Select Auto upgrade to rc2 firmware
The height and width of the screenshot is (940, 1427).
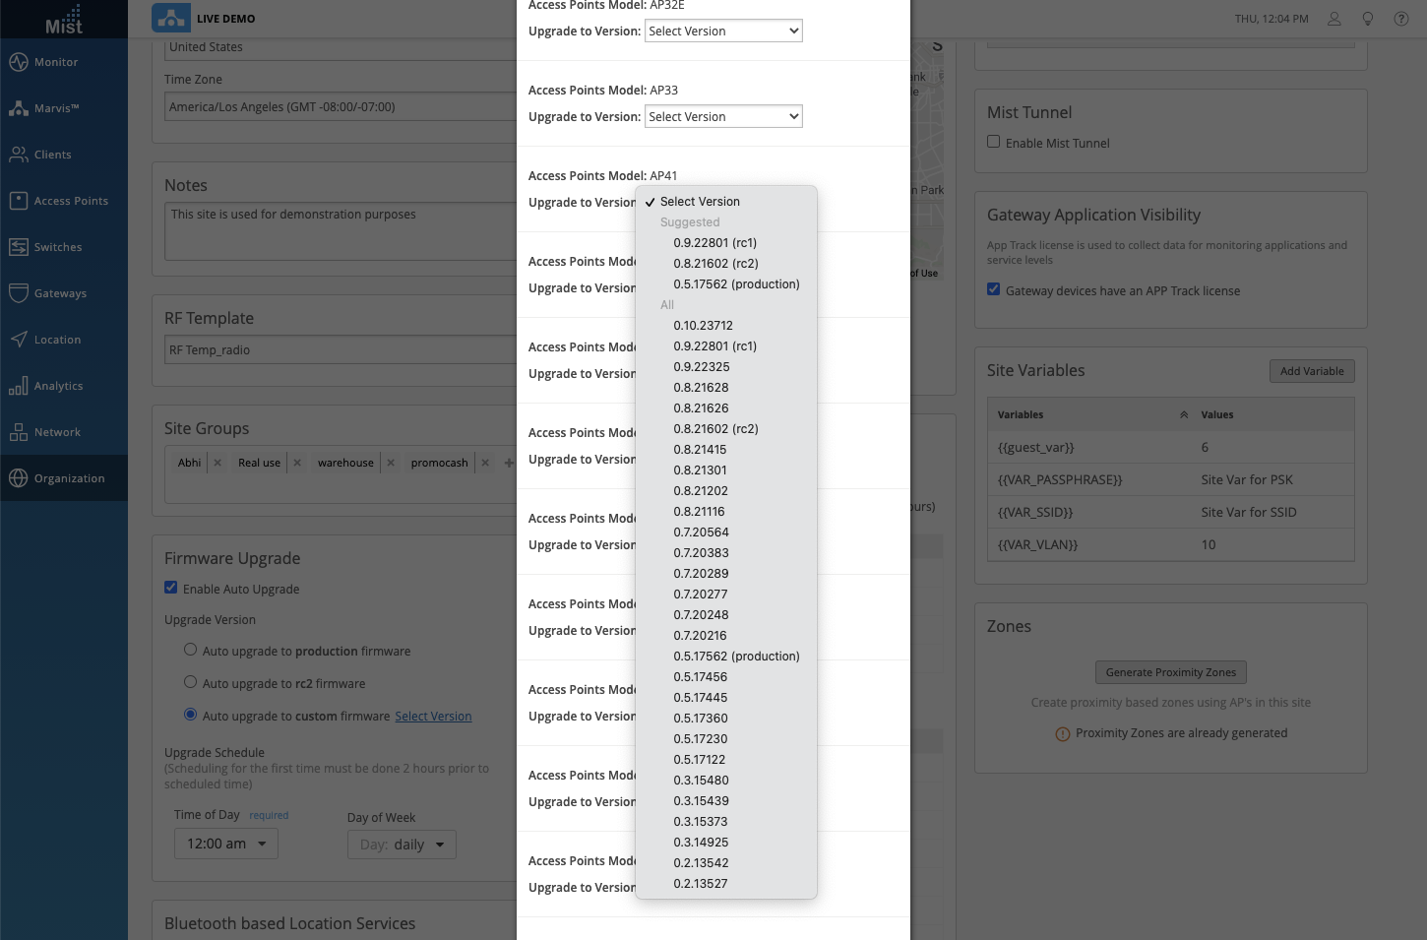coord(191,682)
